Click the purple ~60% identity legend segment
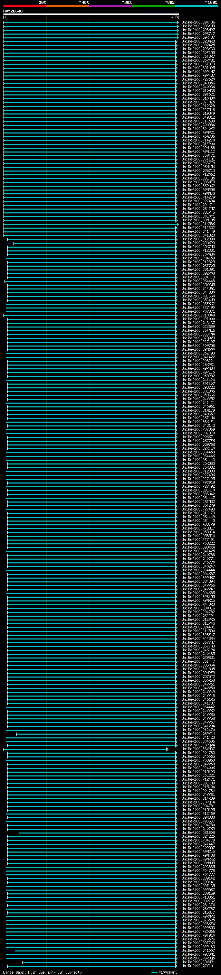221x975 pixels. (x=110, y=6)
